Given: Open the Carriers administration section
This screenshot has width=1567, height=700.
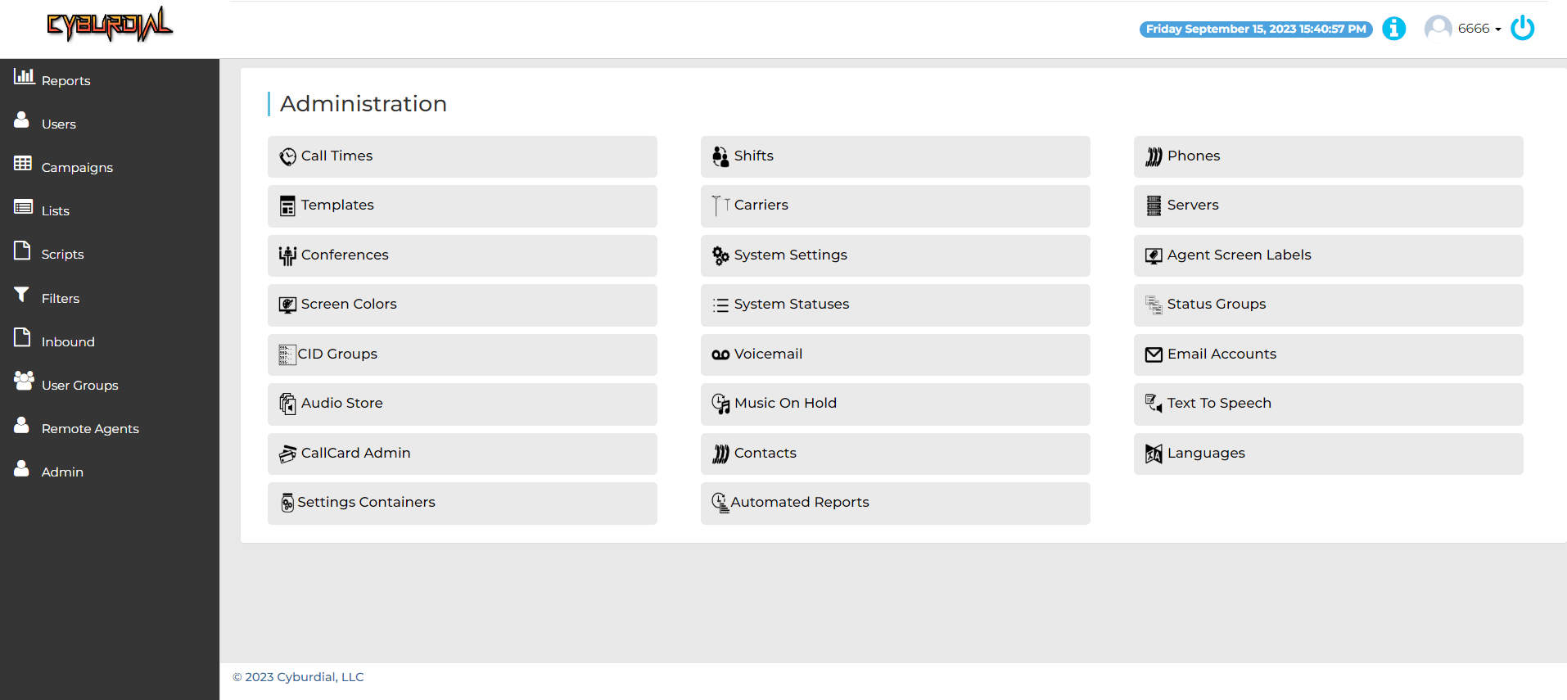Looking at the screenshot, I should click(x=895, y=205).
